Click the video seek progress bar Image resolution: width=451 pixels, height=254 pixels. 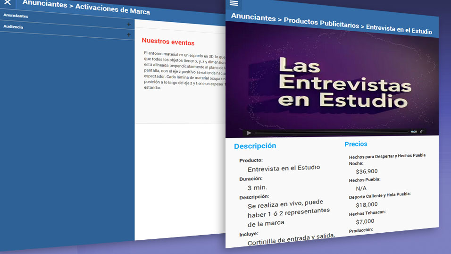point(330,132)
